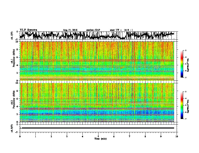Click the ch.2 spectrogram color scale bar

(182, 105)
